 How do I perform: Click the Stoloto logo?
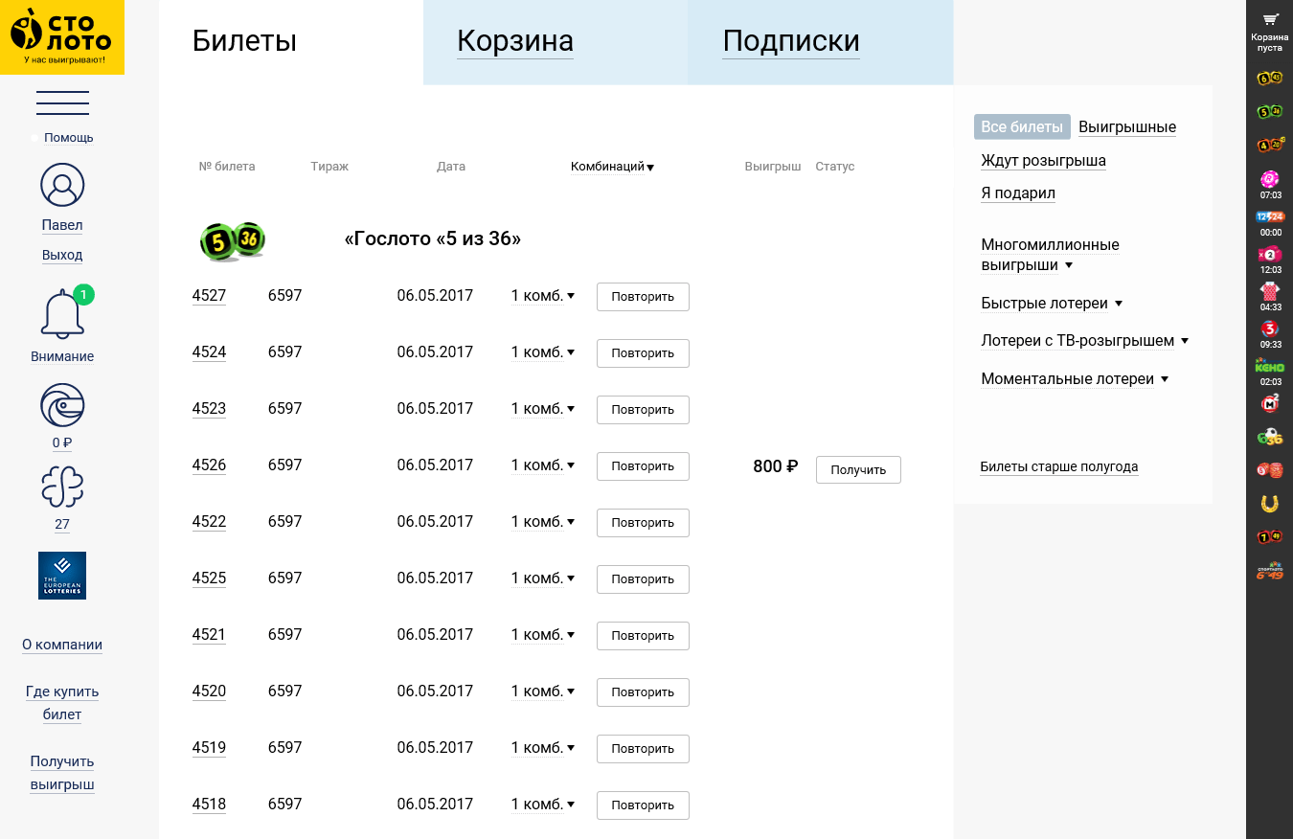(x=61, y=37)
